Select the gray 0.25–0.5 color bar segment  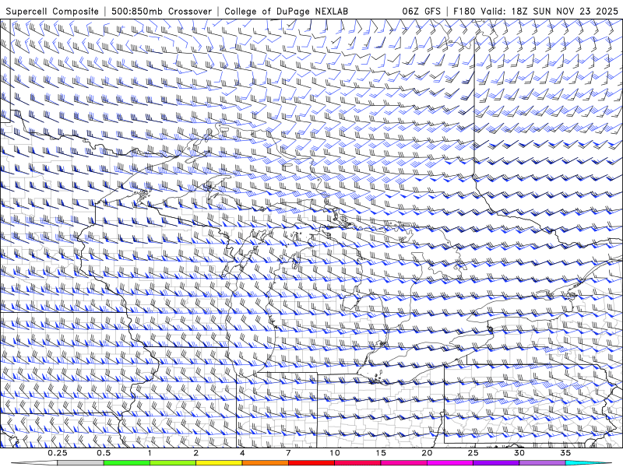coord(81,463)
